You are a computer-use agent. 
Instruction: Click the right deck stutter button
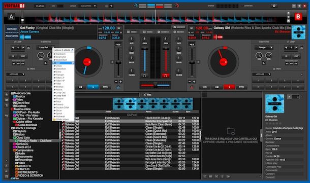tap(217, 87)
